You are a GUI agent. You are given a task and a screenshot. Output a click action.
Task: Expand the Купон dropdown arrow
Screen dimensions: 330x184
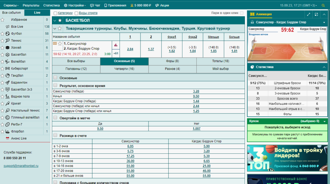point(324,121)
